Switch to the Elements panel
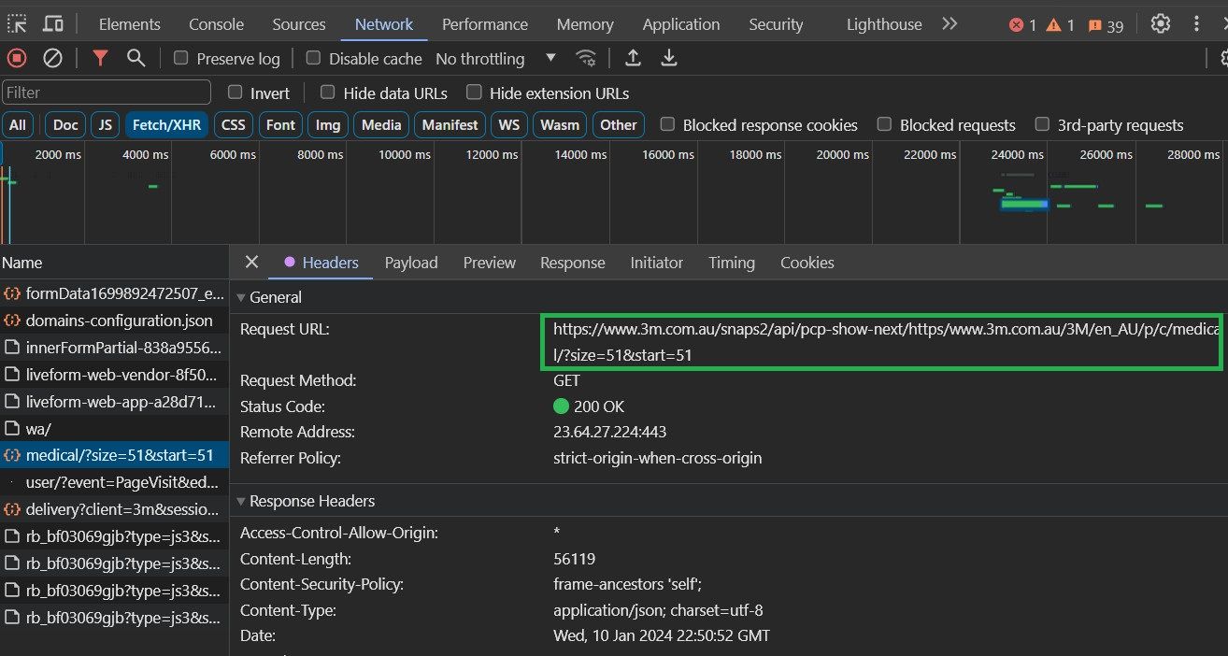 129,24
